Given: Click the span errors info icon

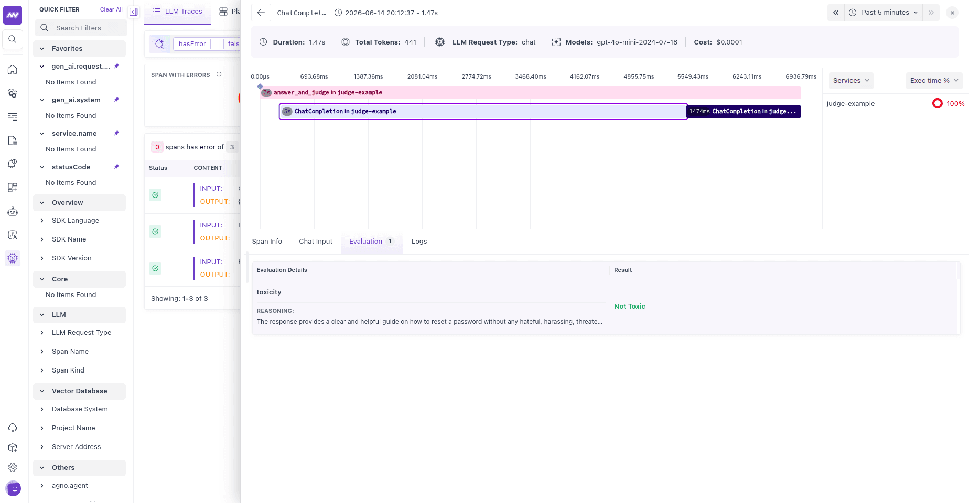Looking at the screenshot, I should pos(219,74).
